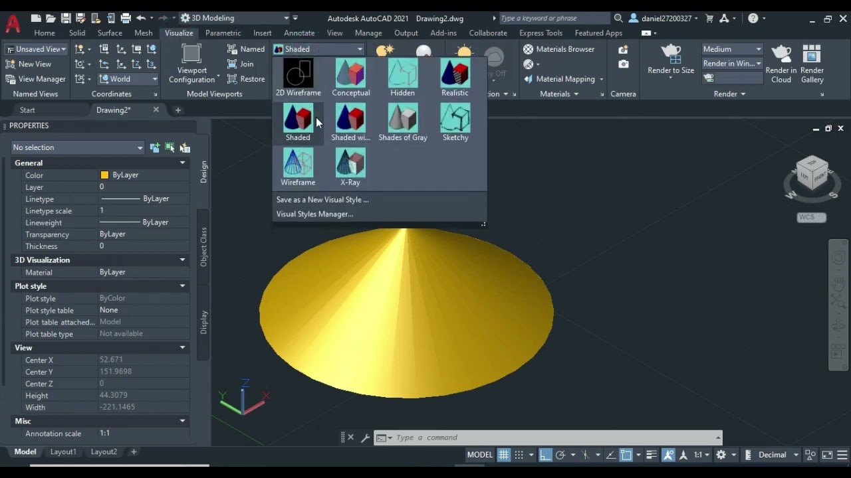Image resolution: width=851 pixels, height=478 pixels.
Task: Toggle ortho mode in status bar
Action: 545,455
